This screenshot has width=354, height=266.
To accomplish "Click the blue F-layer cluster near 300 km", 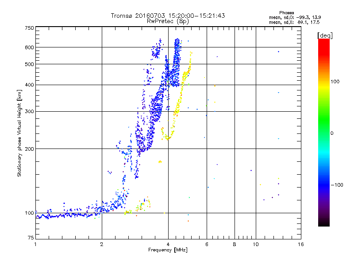I will pyautogui.click(x=156, y=109).
